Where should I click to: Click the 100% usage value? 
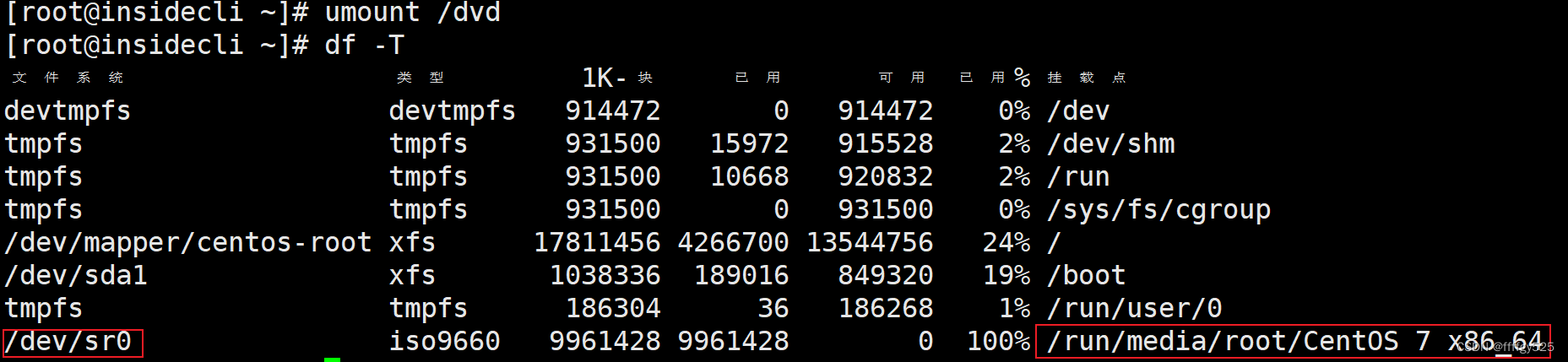pyautogui.click(x=999, y=341)
